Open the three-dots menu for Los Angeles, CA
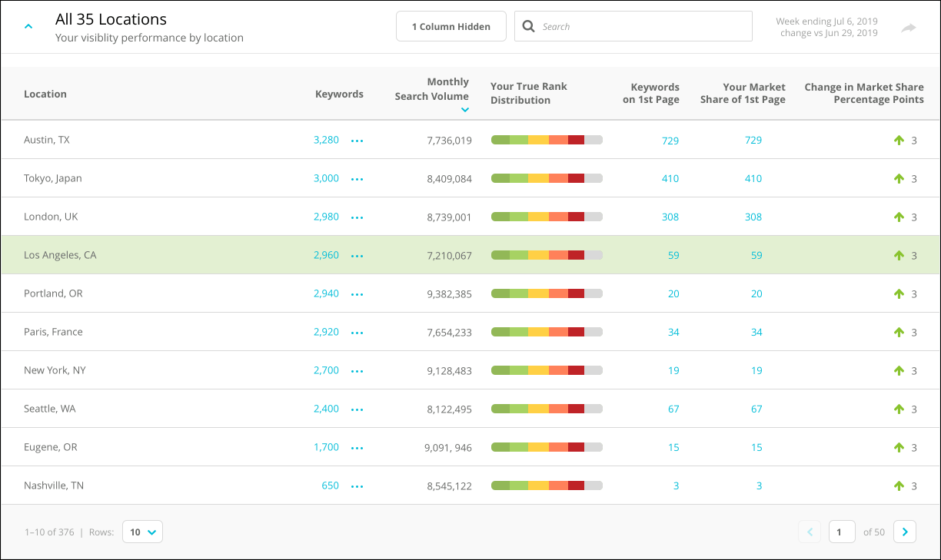Viewport: 941px width, 560px height. [x=357, y=256]
